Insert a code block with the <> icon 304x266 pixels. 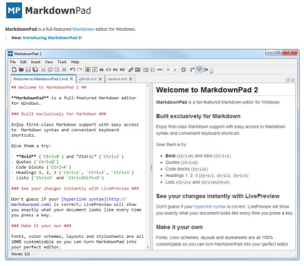108,70
